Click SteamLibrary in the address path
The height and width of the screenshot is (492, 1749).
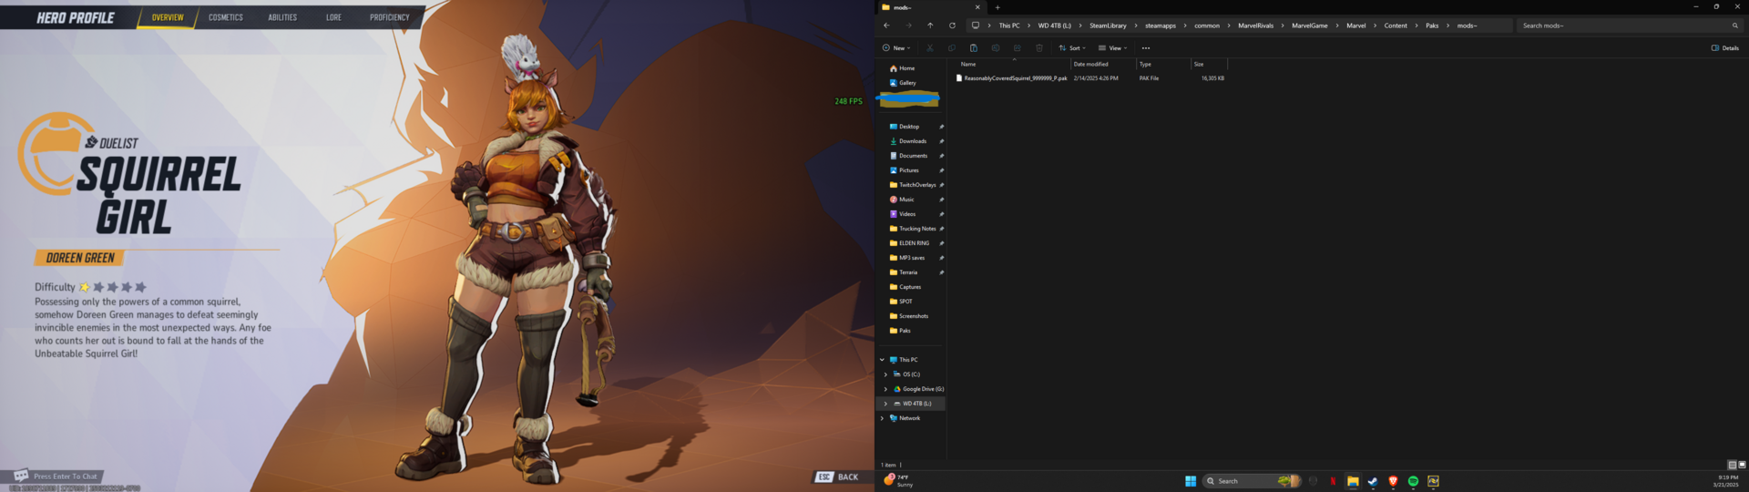click(1108, 26)
